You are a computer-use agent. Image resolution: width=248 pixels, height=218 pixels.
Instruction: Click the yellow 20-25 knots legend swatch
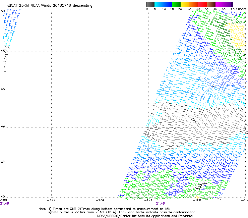tap(185, 4)
